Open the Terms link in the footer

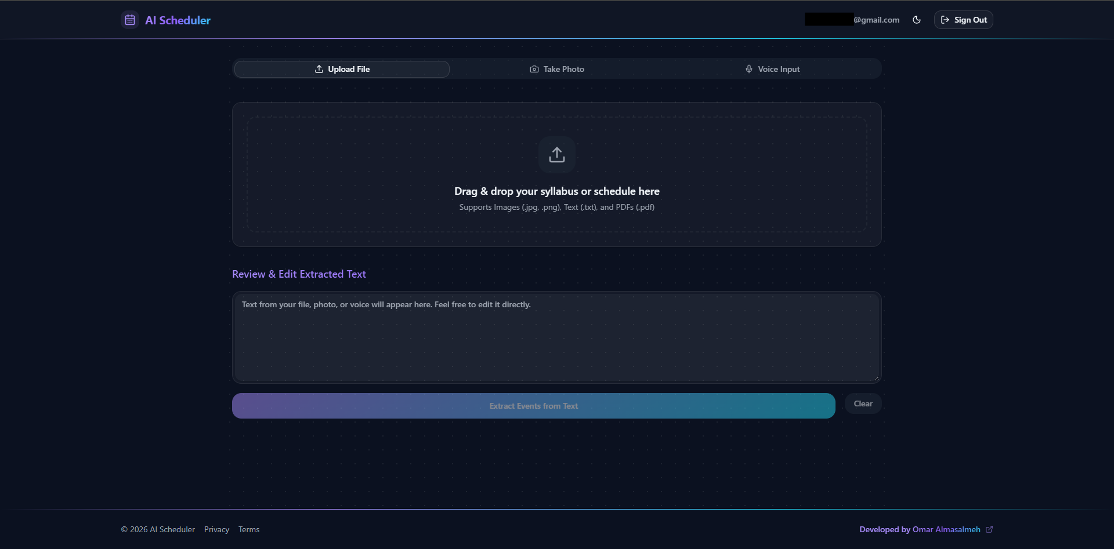(x=249, y=529)
